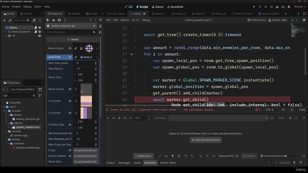Step the Num Rooms value spinner
Screen dimensions: 308x173
(x=96, y=69)
